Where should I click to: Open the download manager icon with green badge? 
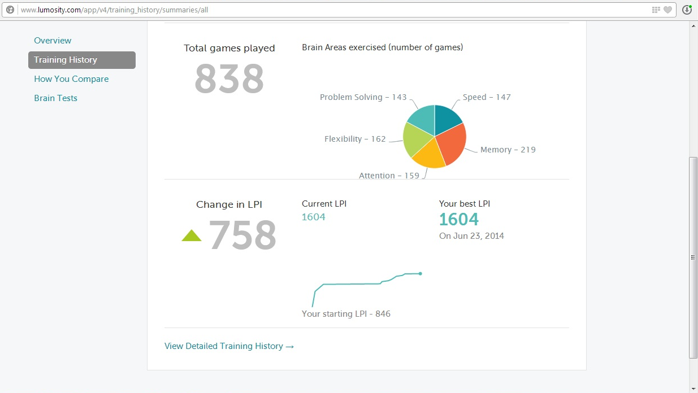point(687,10)
